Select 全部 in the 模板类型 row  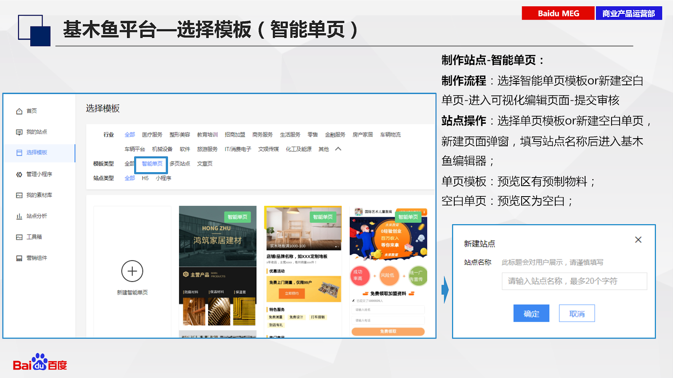click(x=129, y=164)
